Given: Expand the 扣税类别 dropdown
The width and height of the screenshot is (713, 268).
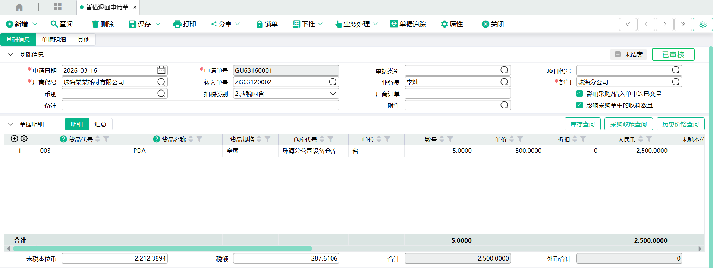Looking at the screenshot, I should tap(333, 94).
